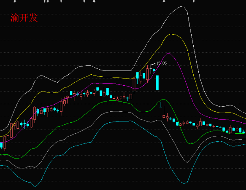246x190 pixels.
Task: Click the peak of the white upper band
Action: pos(182,7)
